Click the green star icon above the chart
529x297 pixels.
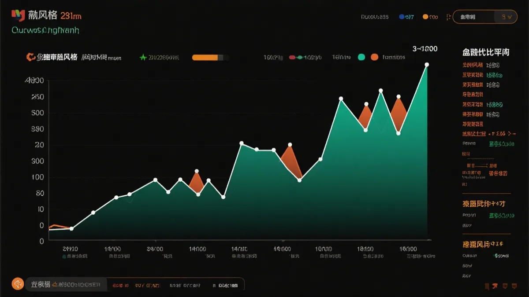pos(143,57)
